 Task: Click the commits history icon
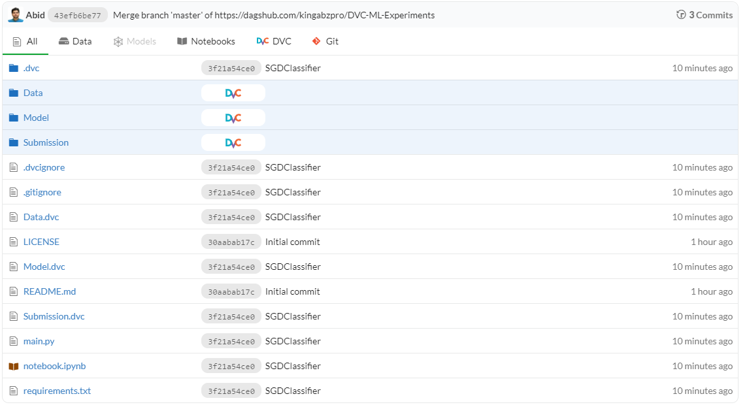pos(681,15)
